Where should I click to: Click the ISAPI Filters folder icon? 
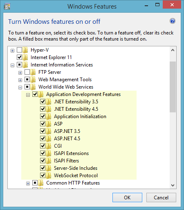[49, 161]
